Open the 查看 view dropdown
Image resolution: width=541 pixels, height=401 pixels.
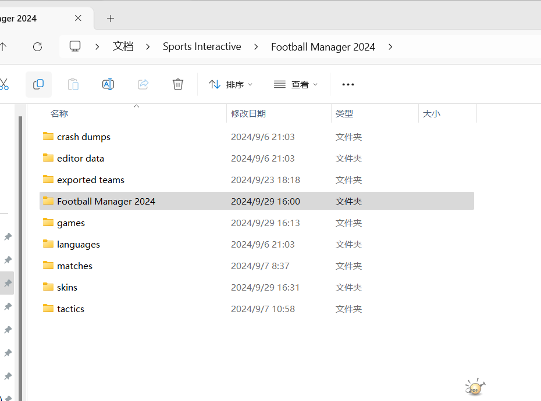pos(296,84)
